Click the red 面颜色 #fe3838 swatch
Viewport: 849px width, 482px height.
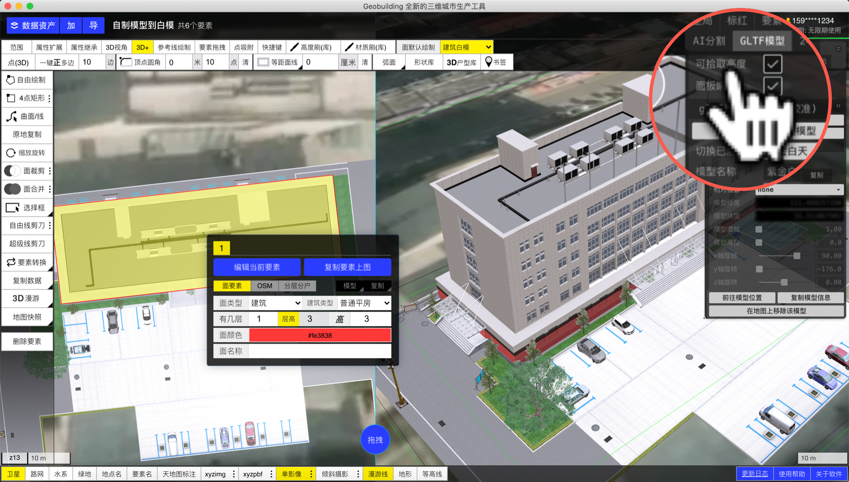point(320,335)
